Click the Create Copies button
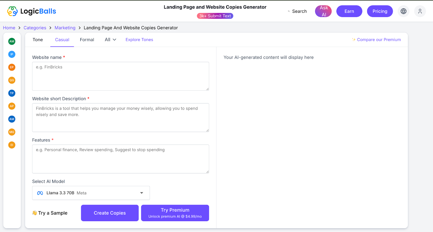The image size is (433, 232). 110,213
